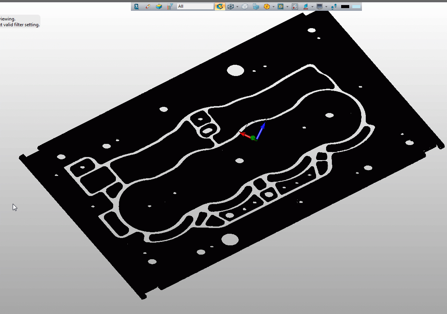The height and width of the screenshot is (314, 447).
Task: Select the eraser tool icon
Action: 148,6
